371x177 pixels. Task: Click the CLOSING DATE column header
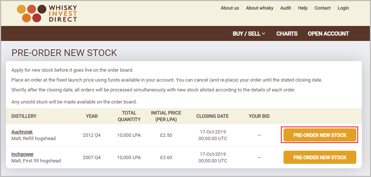click(x=213, y=116)
